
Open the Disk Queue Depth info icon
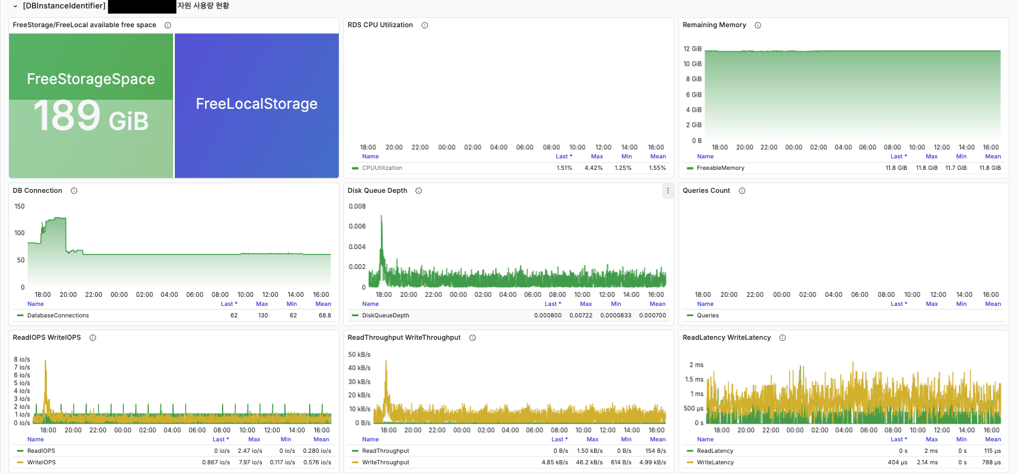pyautogui.click(x=419, y=191)
